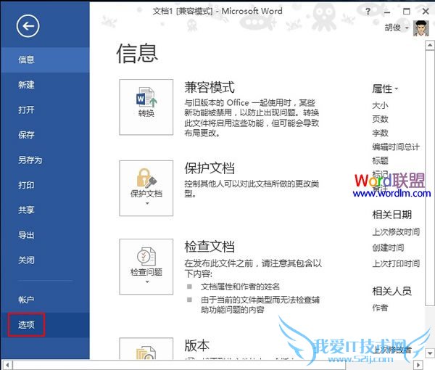Click the vertical scrollbar down arrow
435x370 pixels.
[x=430, y=353]
